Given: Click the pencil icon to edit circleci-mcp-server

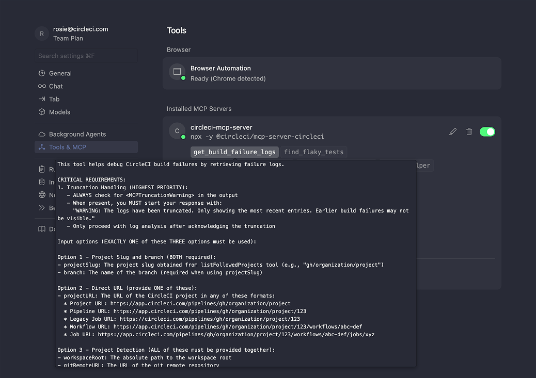Looking at the screenshot, I should pyautogui.click(x=453, y=132).
